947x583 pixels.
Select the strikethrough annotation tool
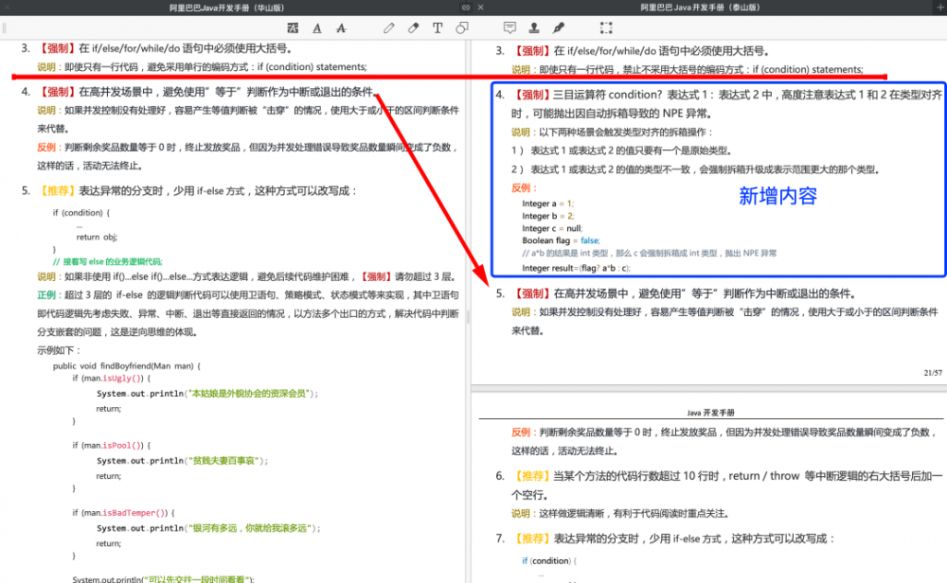coord(341,28)
